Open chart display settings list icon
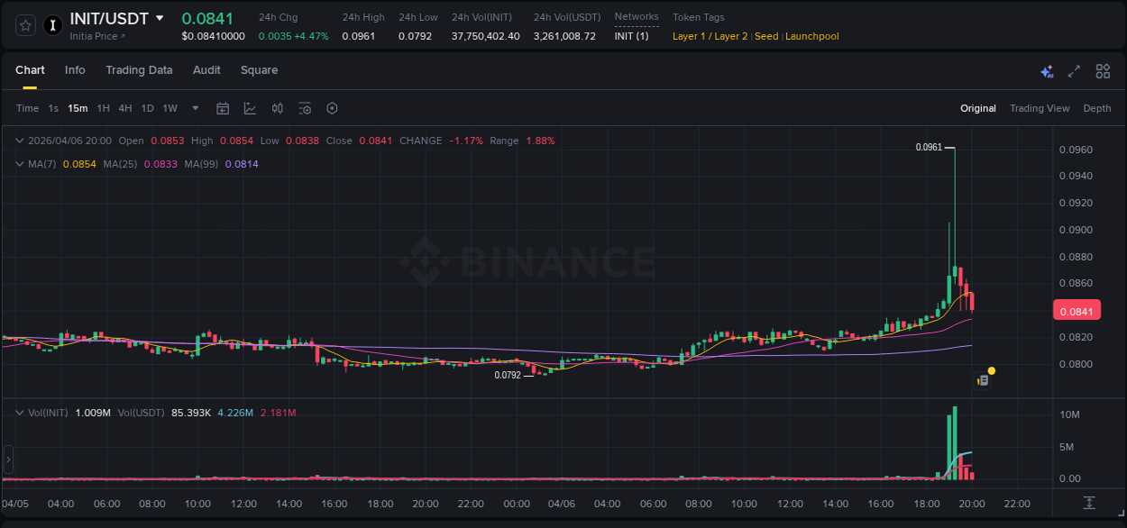1127x528 pixels. click(x=305, y=108)
